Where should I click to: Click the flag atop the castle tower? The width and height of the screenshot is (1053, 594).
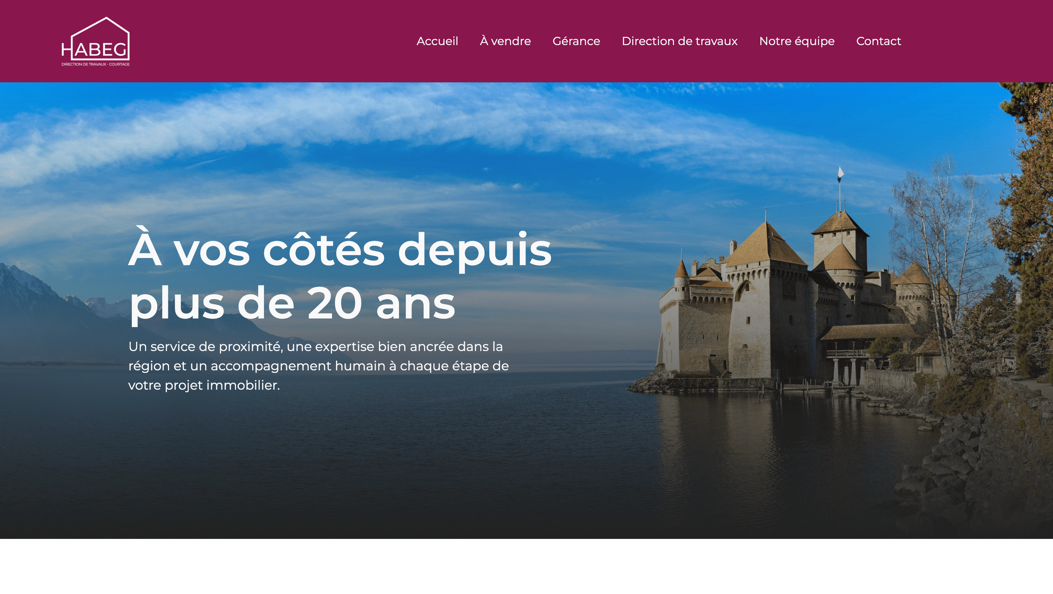coord(841,173)
